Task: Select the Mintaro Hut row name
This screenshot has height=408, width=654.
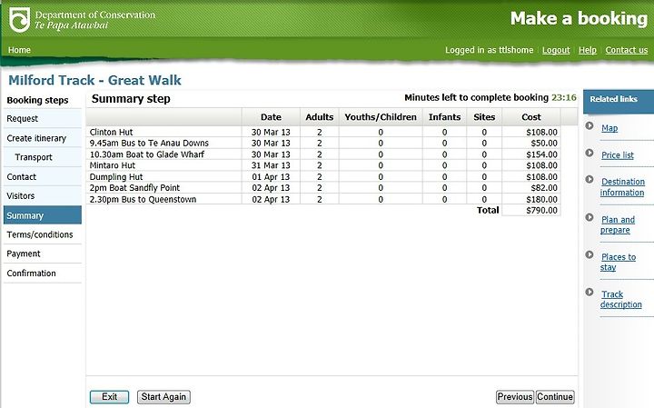Action: [113, 165]
